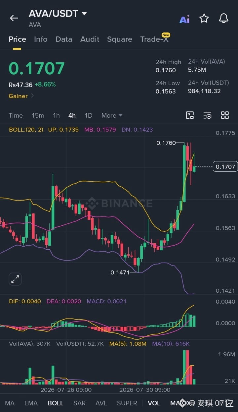Tap the 24h Vol(AVA) value 5.75M
Image resolution: width=238 pixels, height=412 pixels.
point(197,70)
